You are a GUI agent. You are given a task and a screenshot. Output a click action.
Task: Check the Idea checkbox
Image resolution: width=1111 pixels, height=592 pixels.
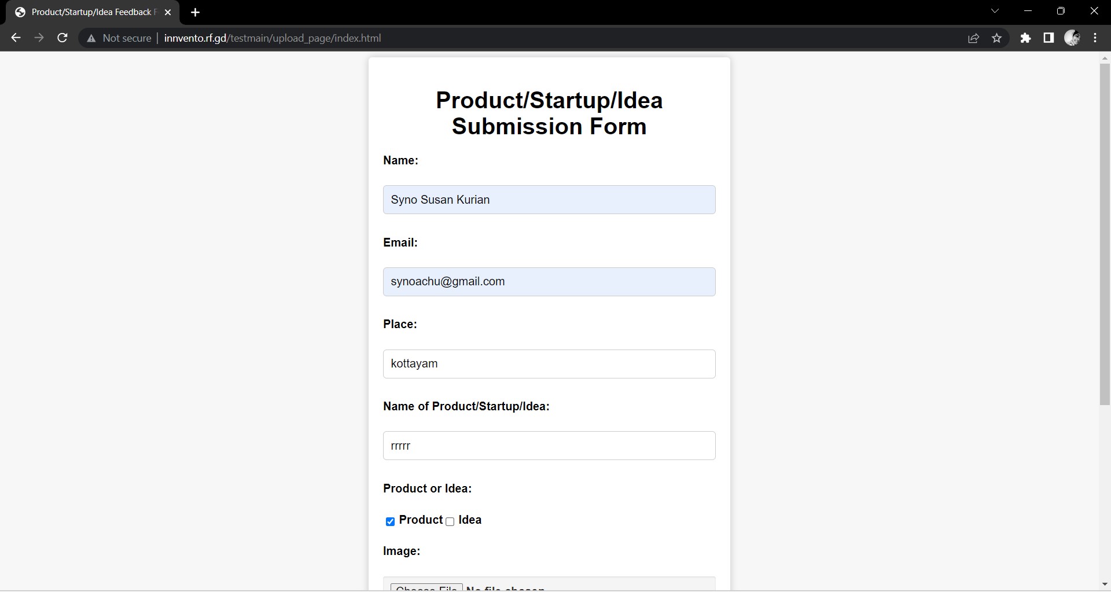pos(450,521)
